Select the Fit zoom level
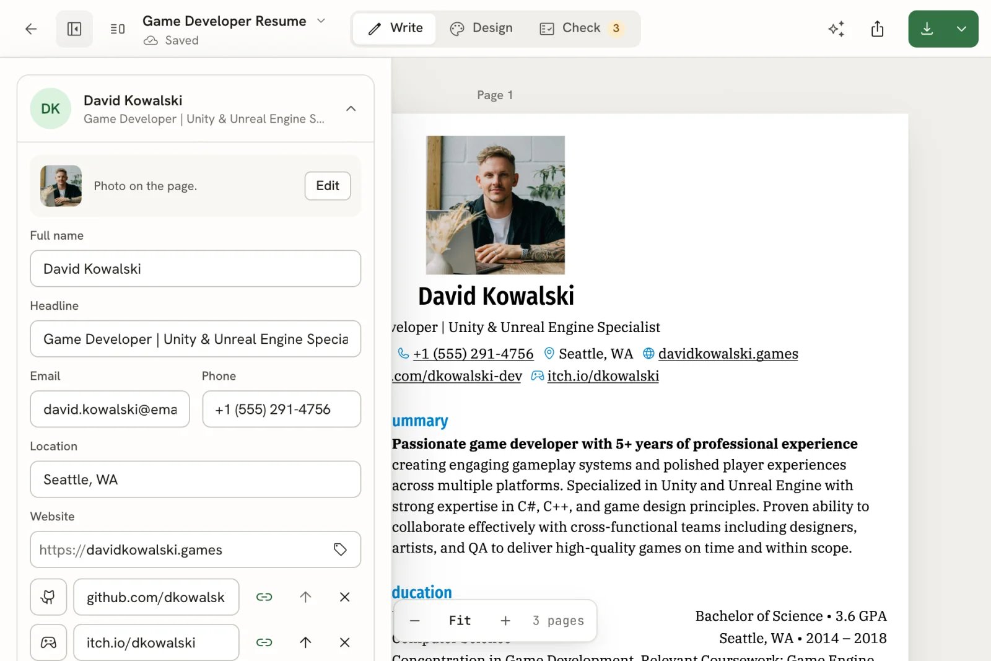991x661 pixels. point(460,621)
